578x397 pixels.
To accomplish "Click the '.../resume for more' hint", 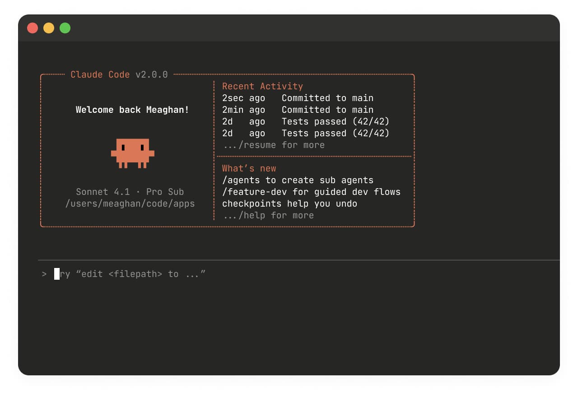I will (x=274, y=145).
